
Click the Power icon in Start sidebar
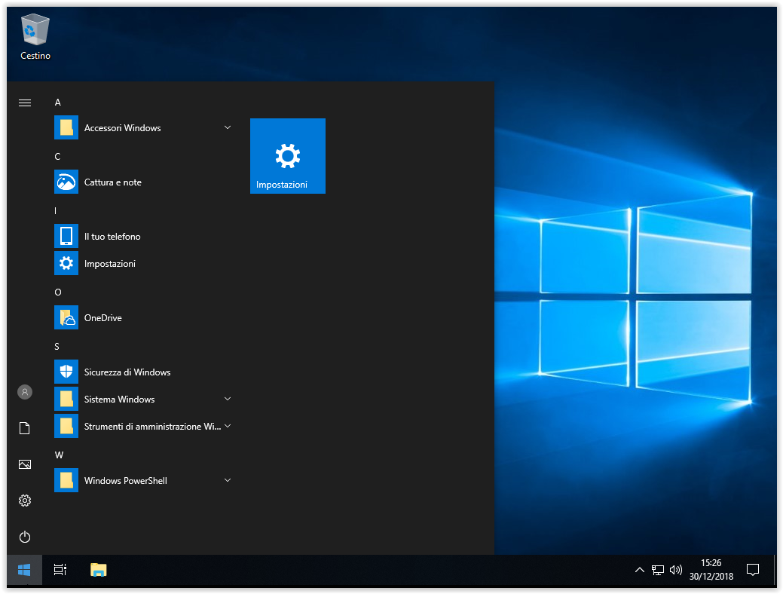pyautogui.click(x=24, y=537)
